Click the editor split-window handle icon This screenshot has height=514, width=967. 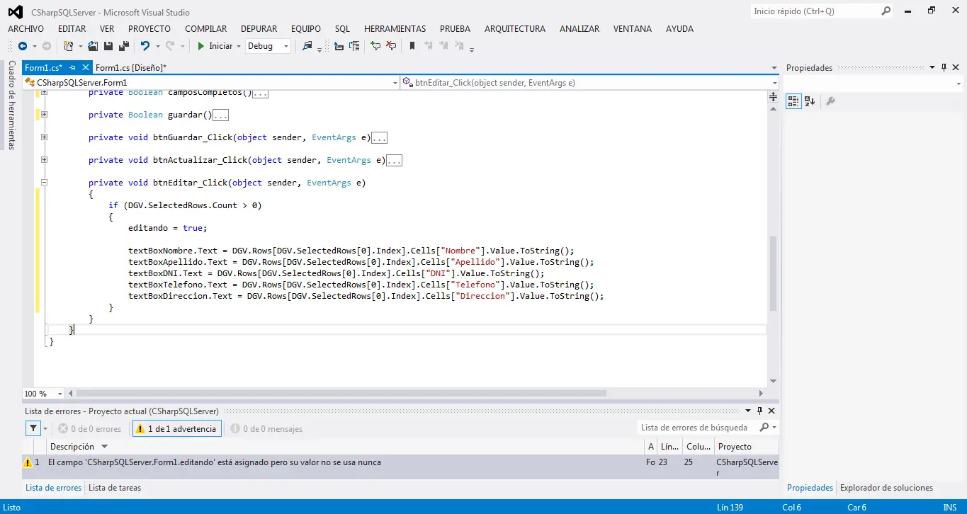pos(773,96)
